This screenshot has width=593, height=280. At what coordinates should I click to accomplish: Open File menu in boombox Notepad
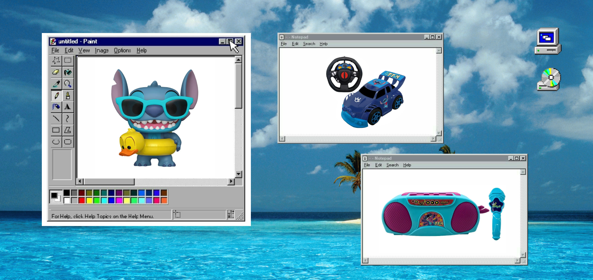coord(367,165)
